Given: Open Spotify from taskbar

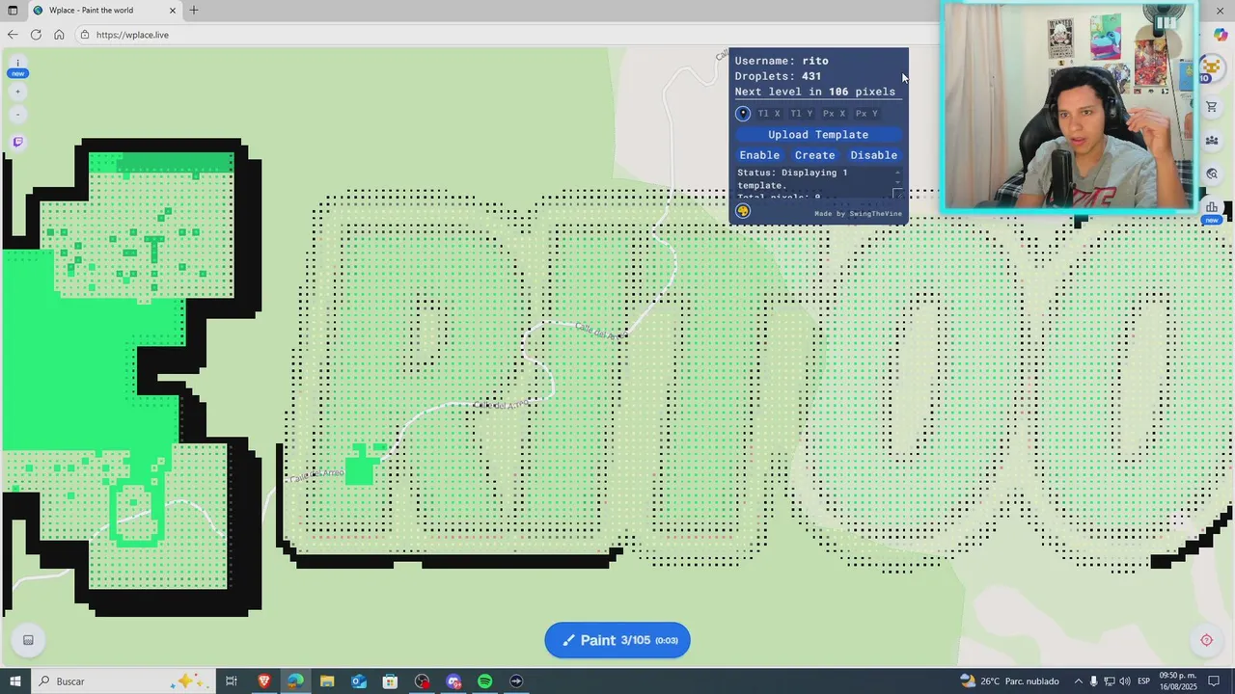Looking at the screenshot, I should click(485, 681).
